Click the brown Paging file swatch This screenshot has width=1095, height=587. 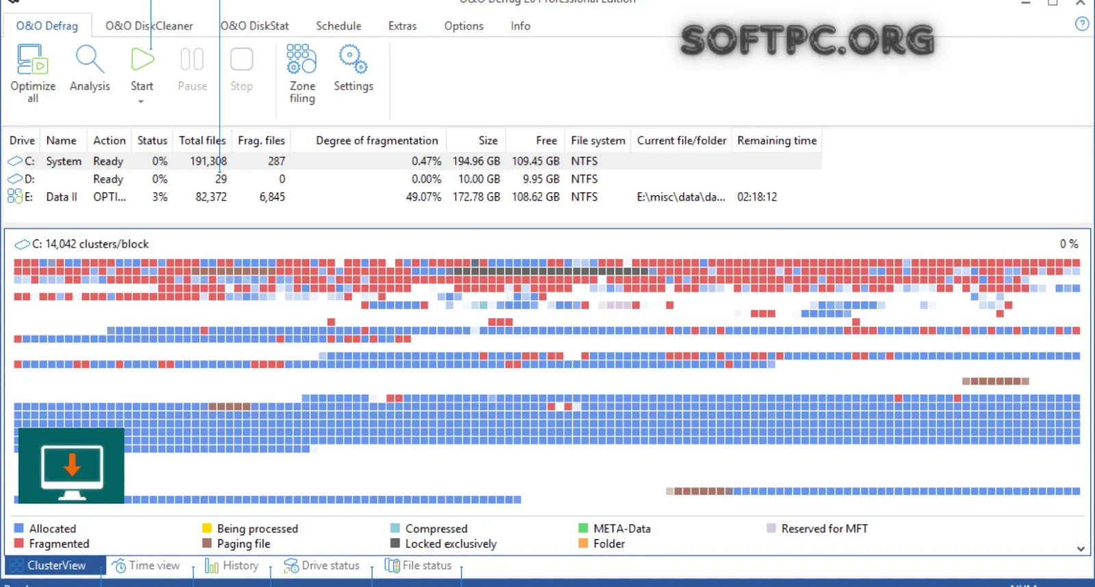pos(207,543)
